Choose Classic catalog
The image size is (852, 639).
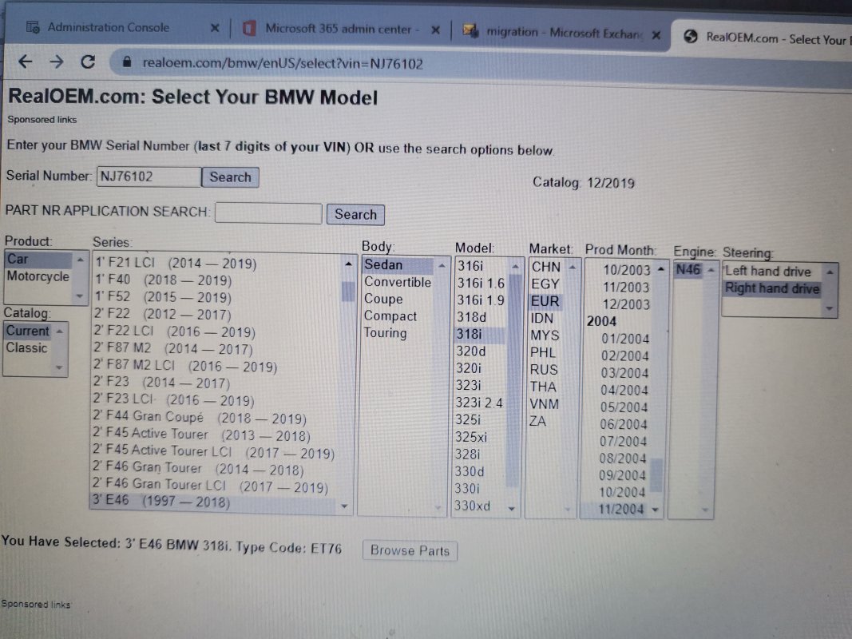pyautogui.click(x=27, y=347)
